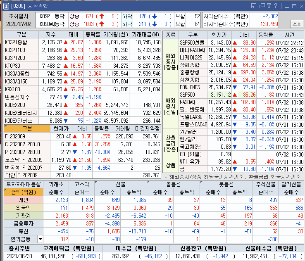Maximize the 시장종합 window

tap(294, 7)
